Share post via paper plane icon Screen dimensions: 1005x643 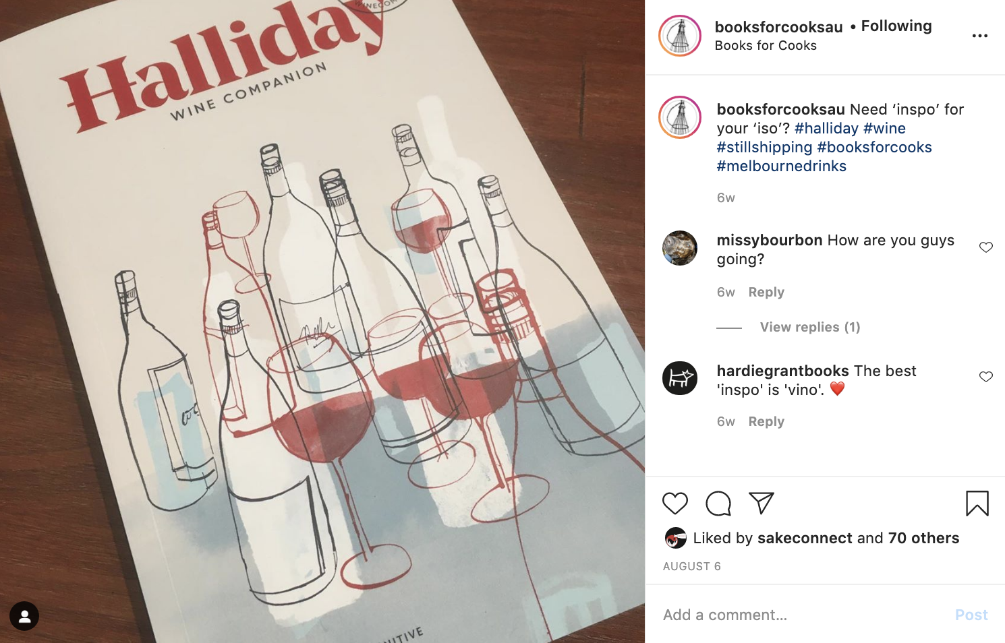(761, 503)
